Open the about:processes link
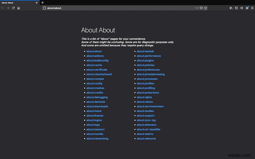Viewport: 255px width, 159px height. (147, 79)
